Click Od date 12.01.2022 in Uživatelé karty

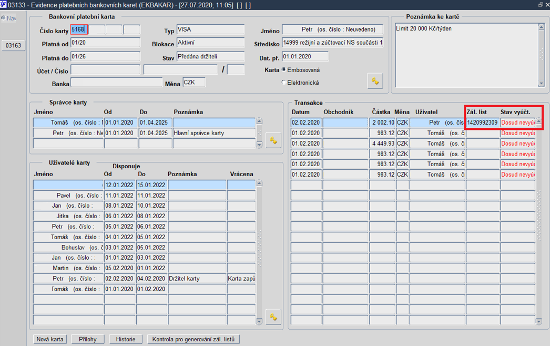point(119,185)
